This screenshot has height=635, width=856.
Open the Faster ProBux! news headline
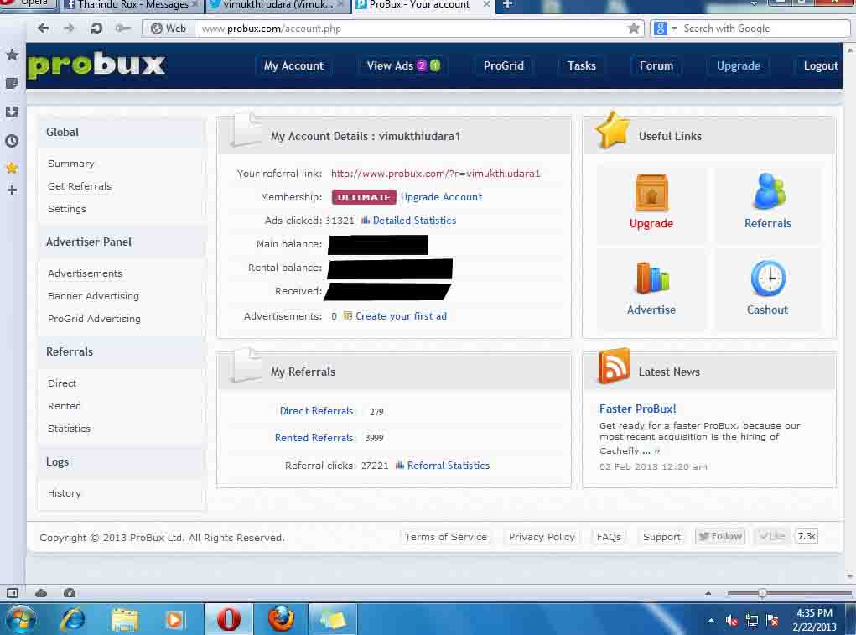click(x=637, y=409)
